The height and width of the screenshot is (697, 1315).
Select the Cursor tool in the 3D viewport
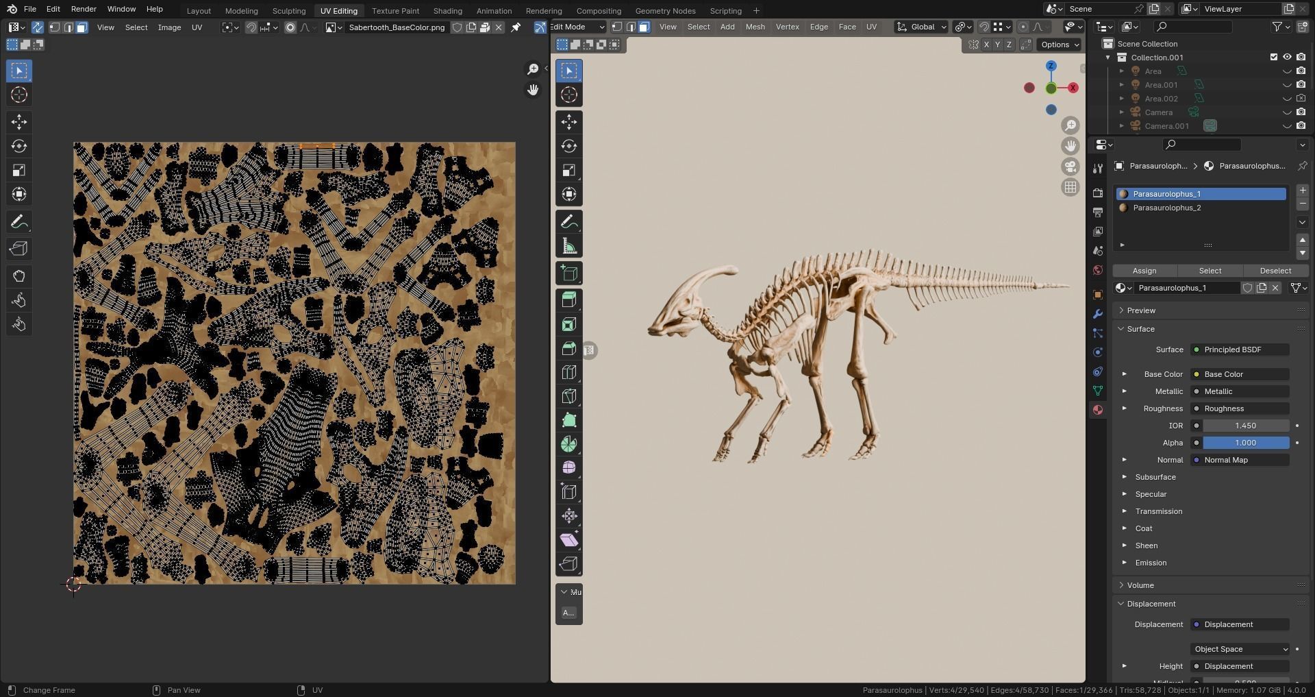pos(569,95)
